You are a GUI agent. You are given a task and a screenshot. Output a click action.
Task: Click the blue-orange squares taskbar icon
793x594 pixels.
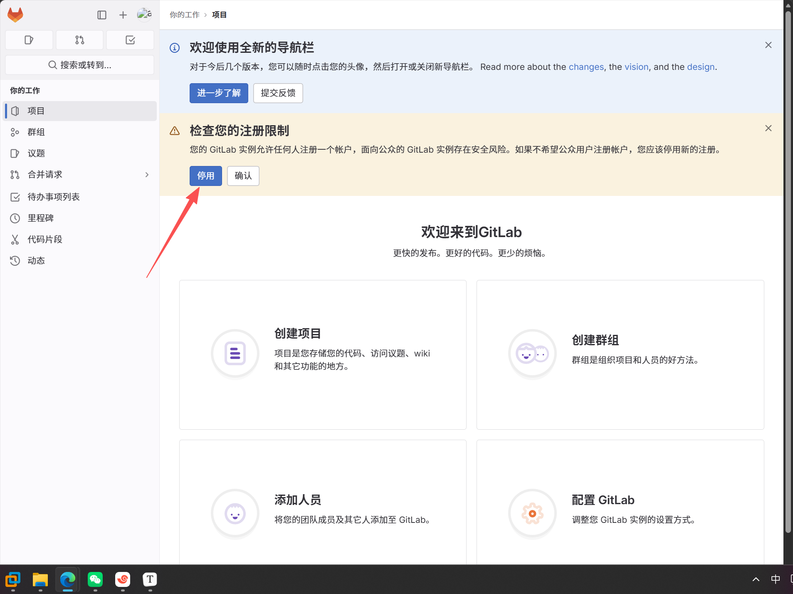[x=13, y=579]
